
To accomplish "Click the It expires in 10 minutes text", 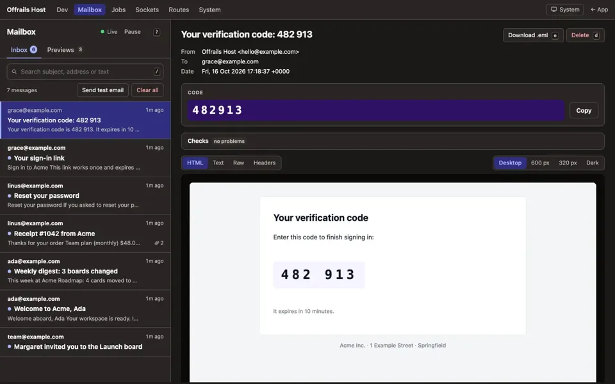I will click(x=304, y=311).
